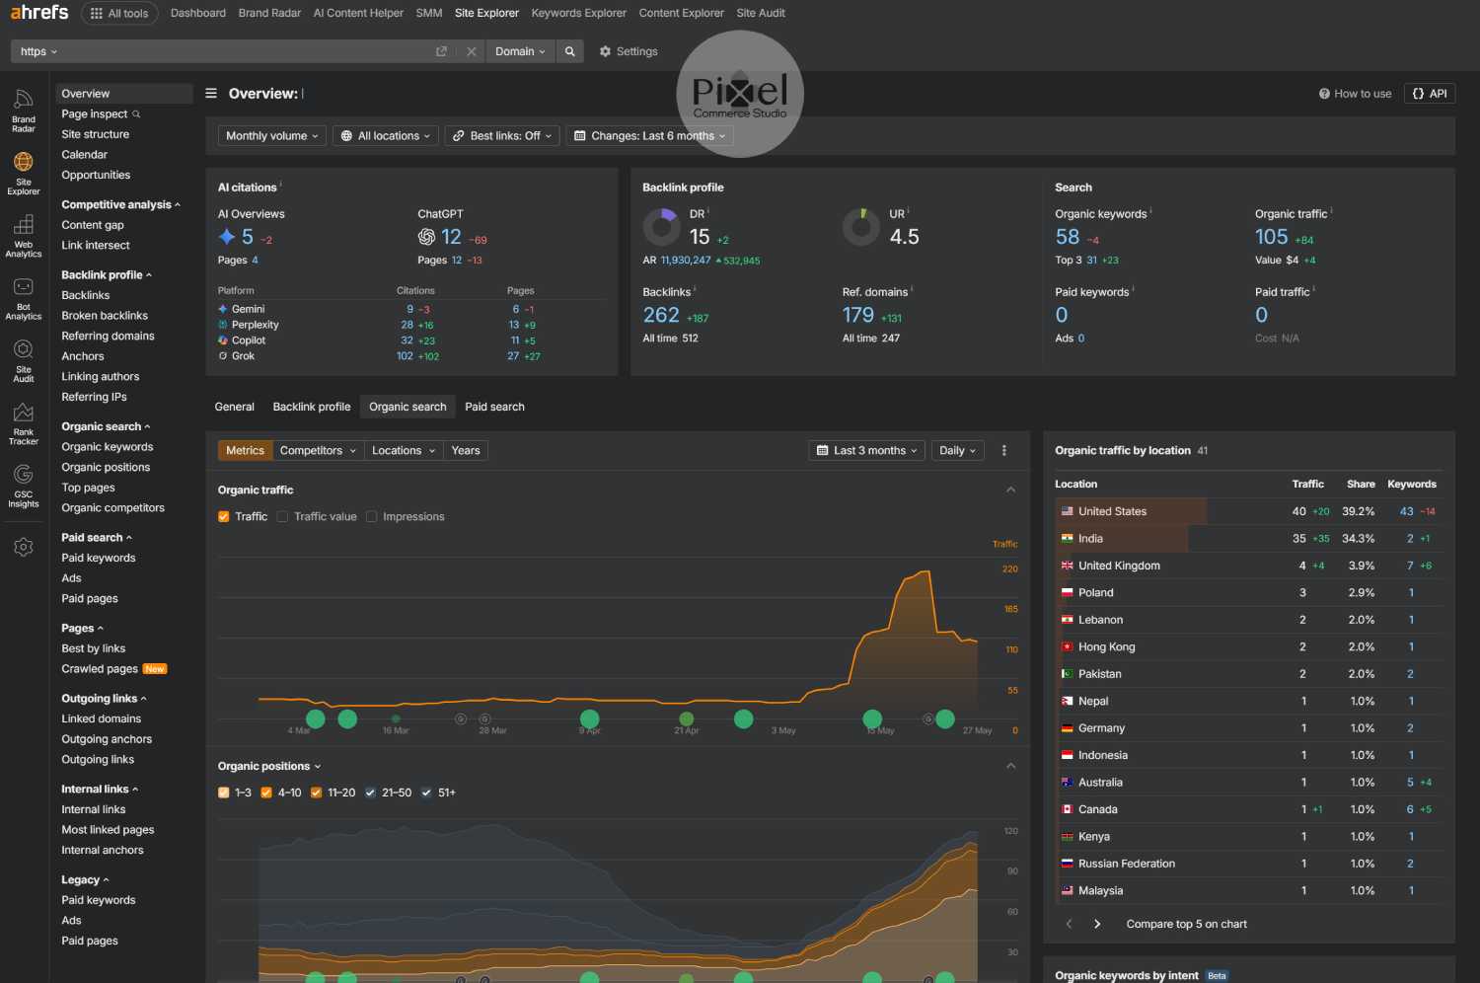The image size is (1480, 983).
Task: Toggle the 4–10 positions checkbox
Action: (x=266, y=793)
